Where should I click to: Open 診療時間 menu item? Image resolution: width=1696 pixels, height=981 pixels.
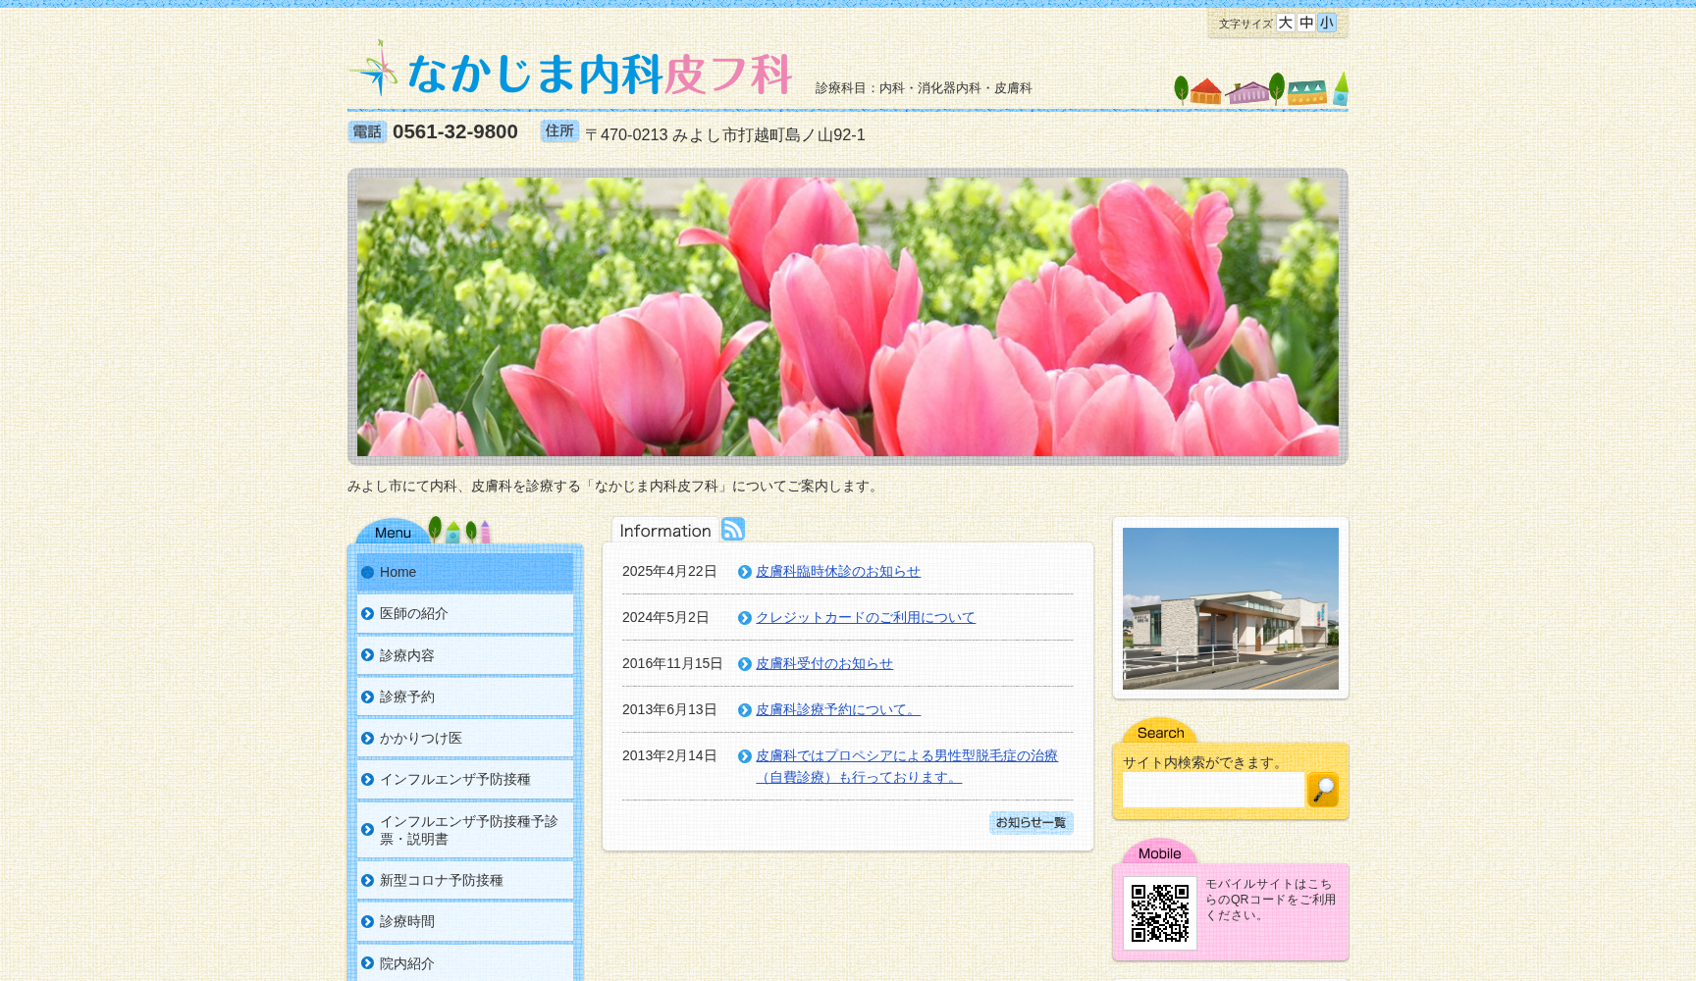(465, 921)
